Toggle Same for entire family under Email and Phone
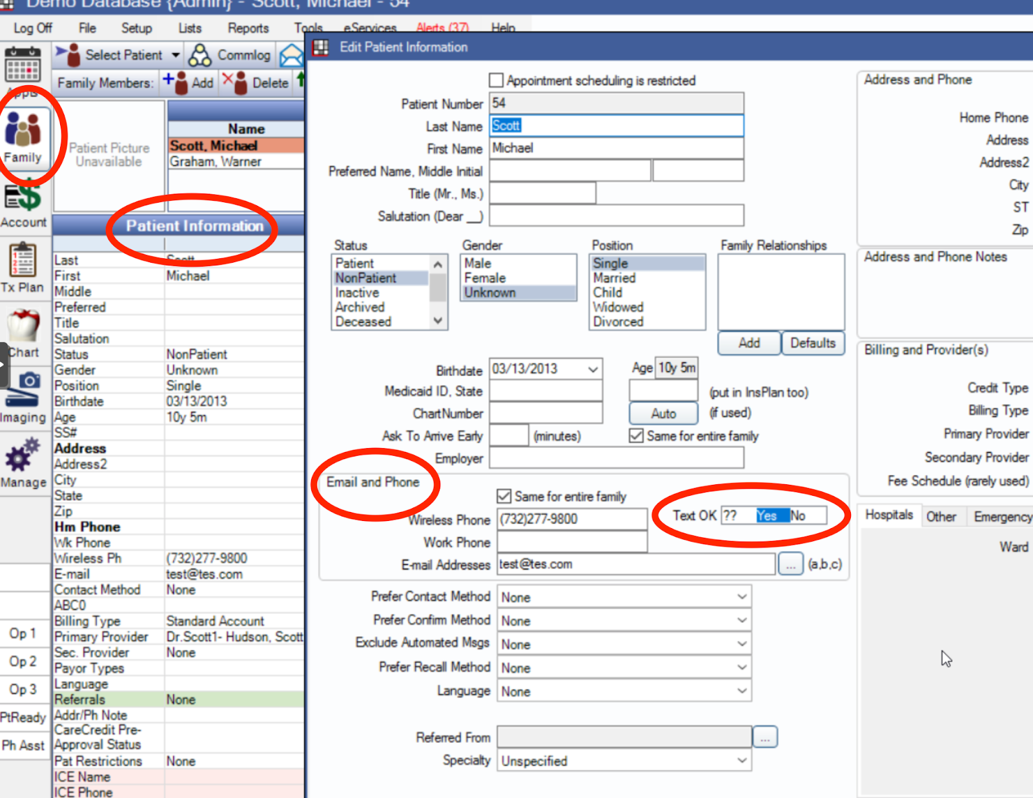Screen dimensions: 1033x798 pos(504,496)
